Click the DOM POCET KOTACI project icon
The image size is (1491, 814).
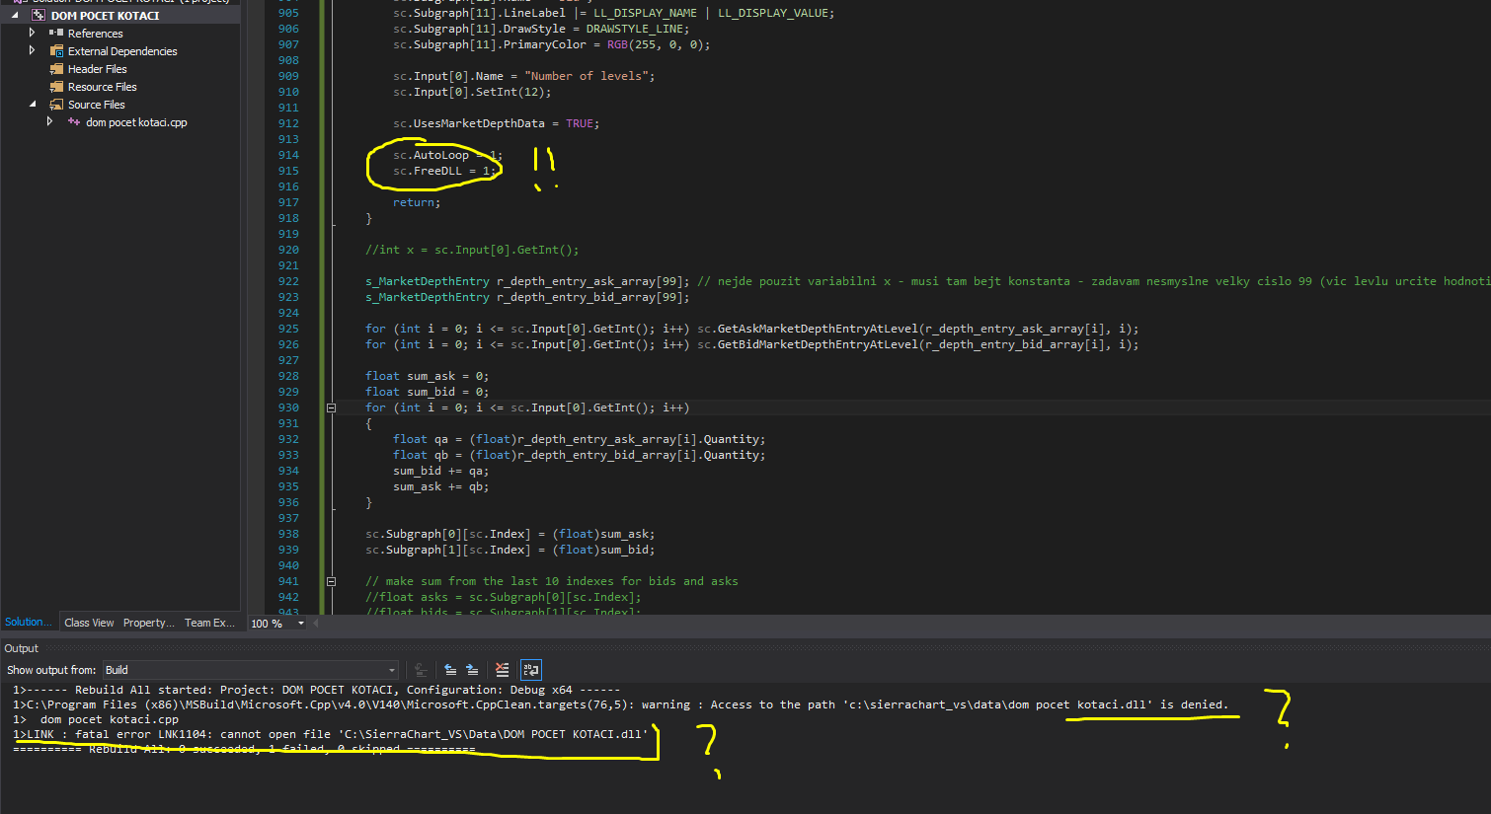(39, 16)
